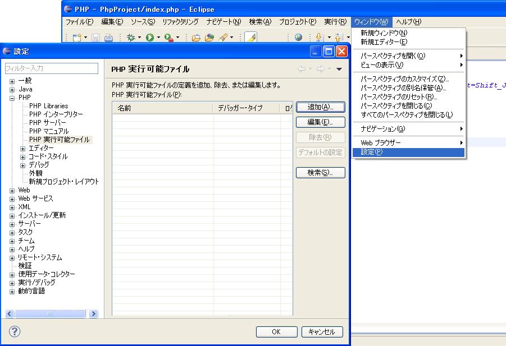
Task: Select PHP サーバー in the tree
Action: tap(47, 123)
